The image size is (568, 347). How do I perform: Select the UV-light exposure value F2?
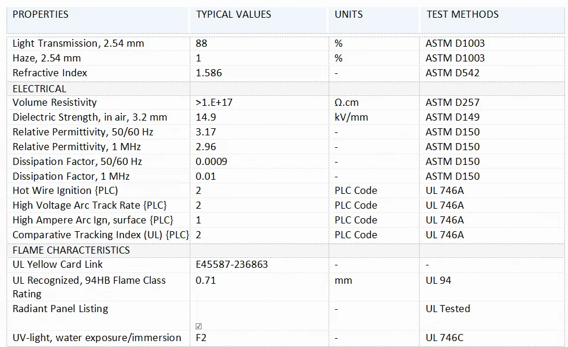pyautogui.click(x=202, y=338)
